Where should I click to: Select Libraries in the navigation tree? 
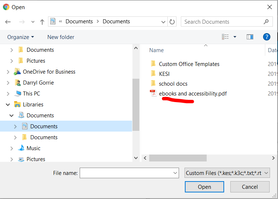(x=33, y=105)
